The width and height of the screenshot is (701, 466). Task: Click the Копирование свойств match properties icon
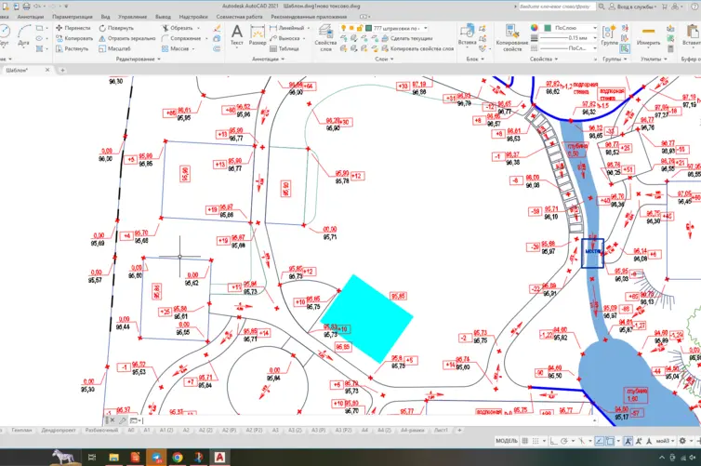click(x=512, y=37)
